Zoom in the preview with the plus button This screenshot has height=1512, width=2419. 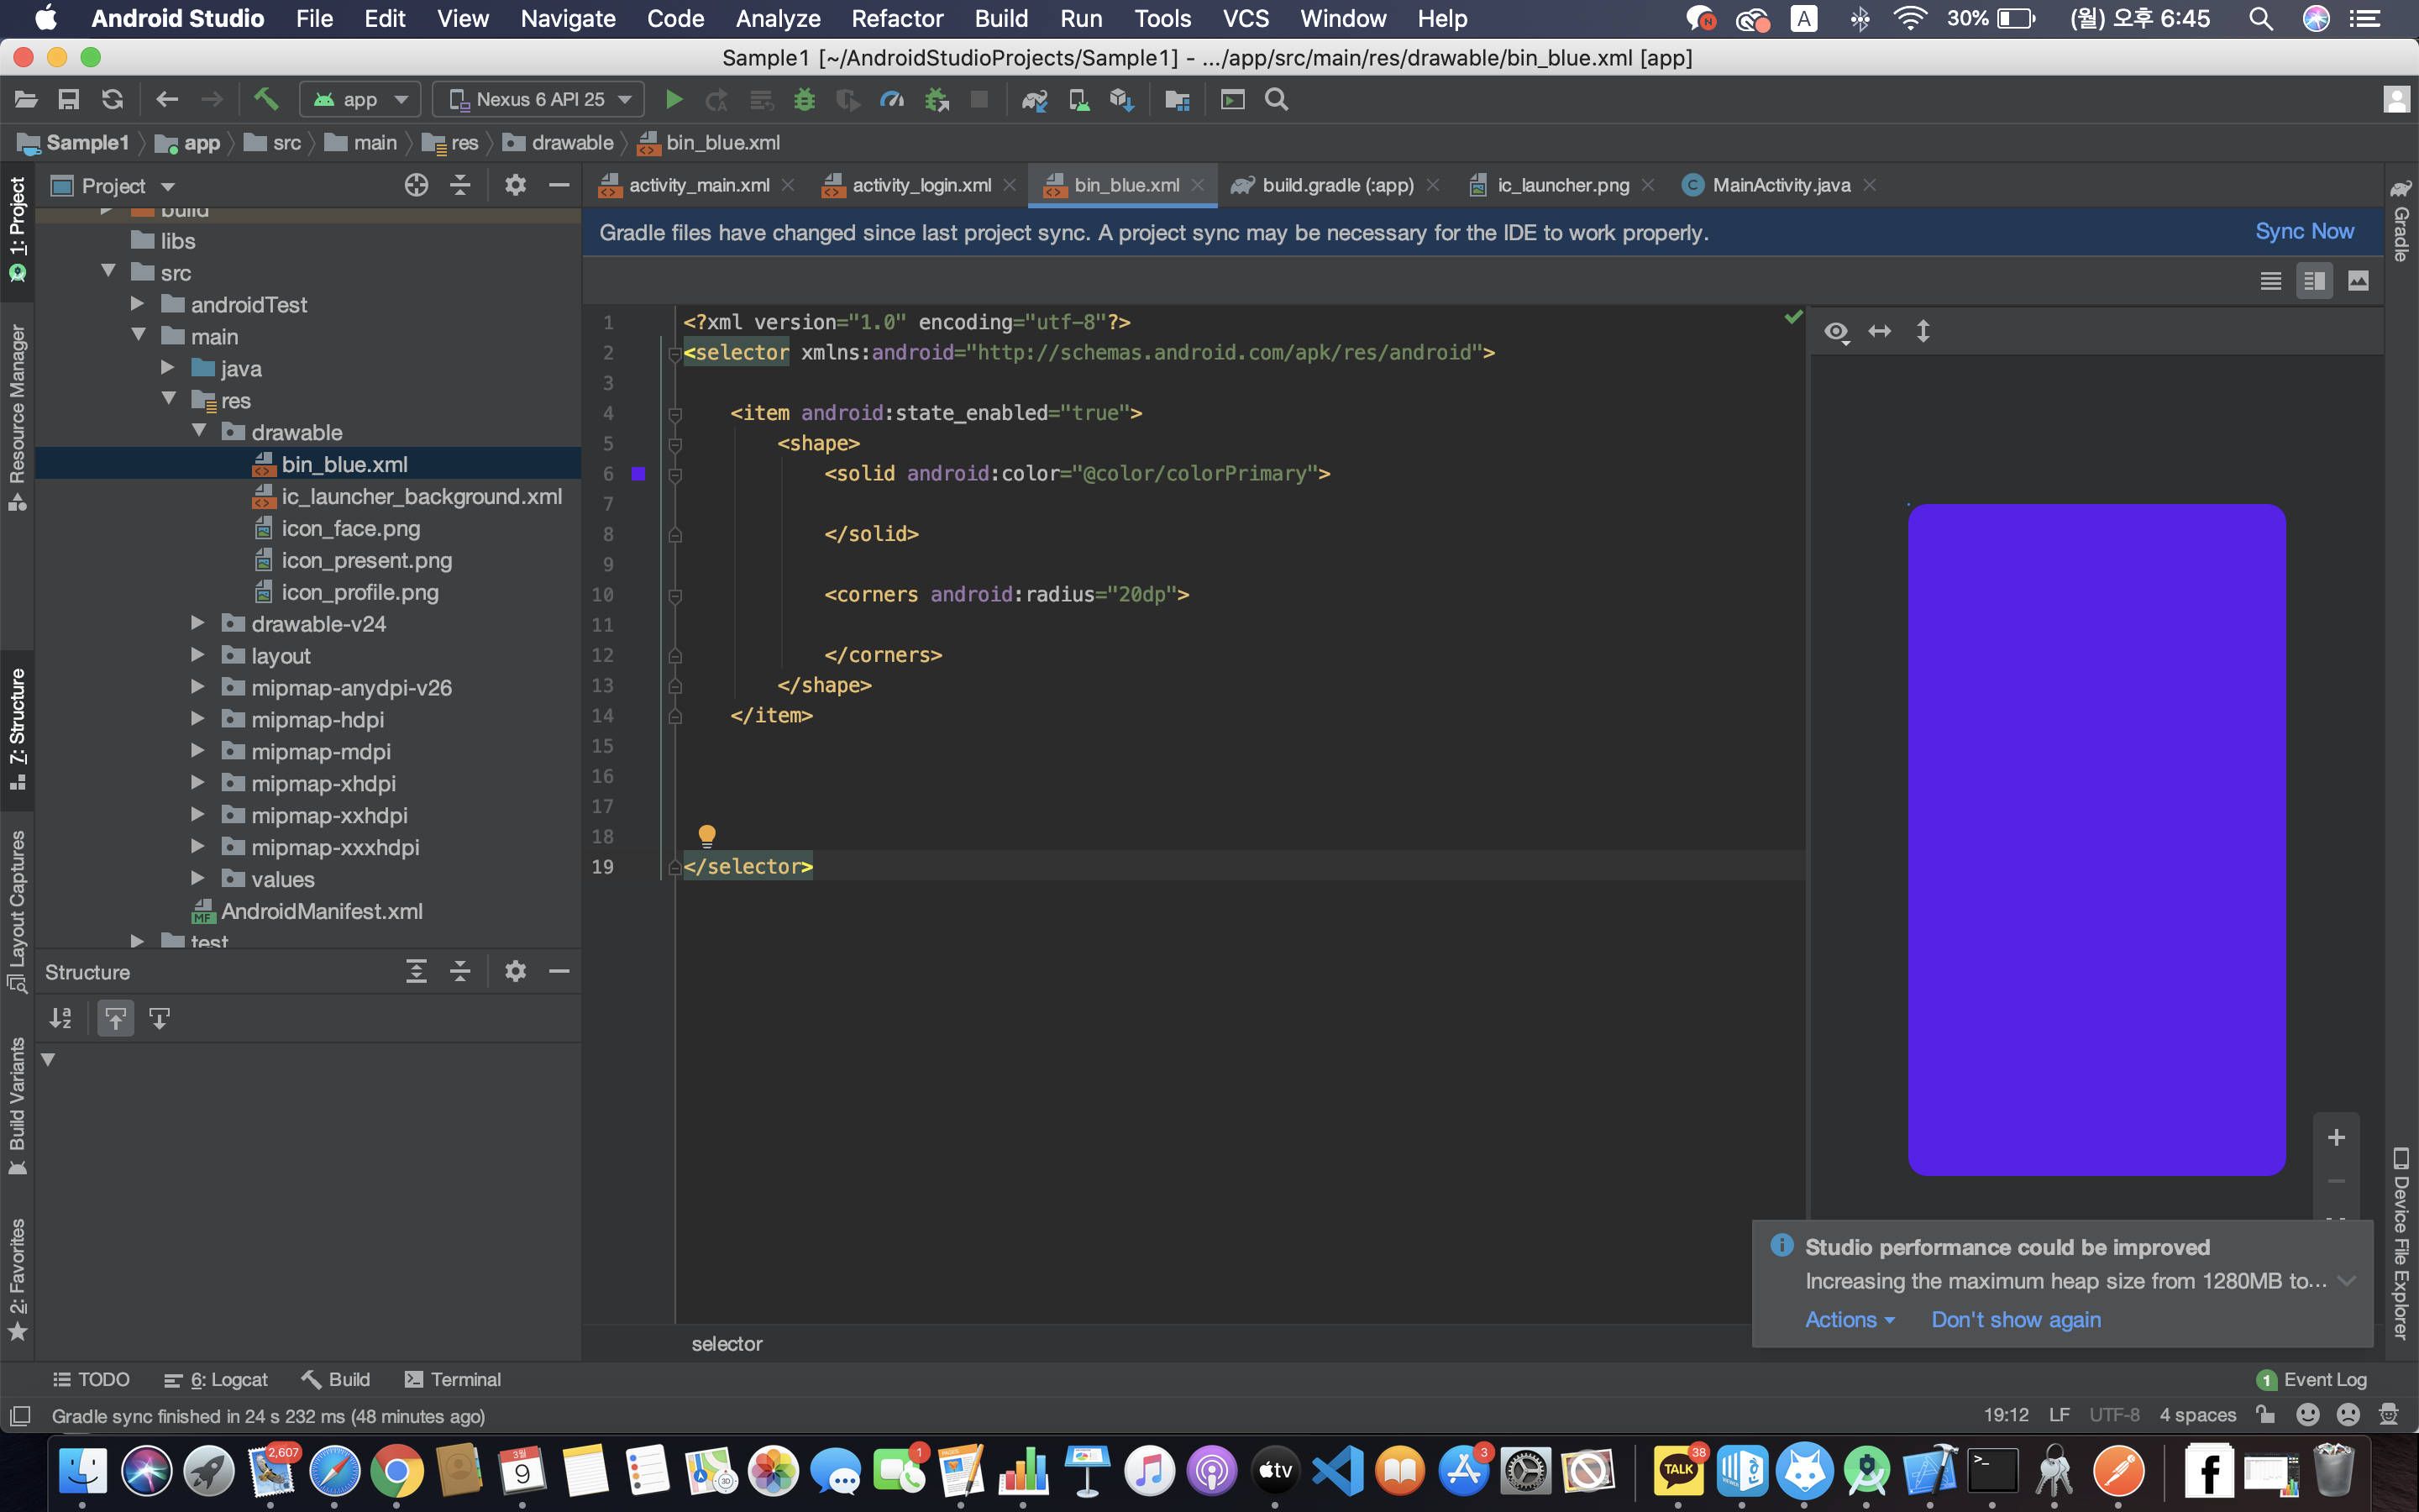(x=2336, y=1137)
